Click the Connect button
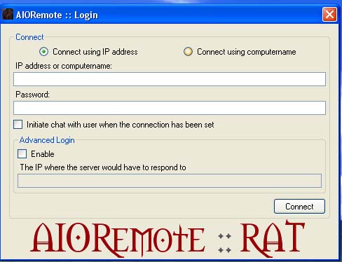Viewport: 342px width, 262px height. (x=299, y=207)
